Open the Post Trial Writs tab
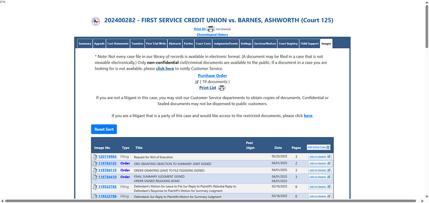 tap(156, 44)
